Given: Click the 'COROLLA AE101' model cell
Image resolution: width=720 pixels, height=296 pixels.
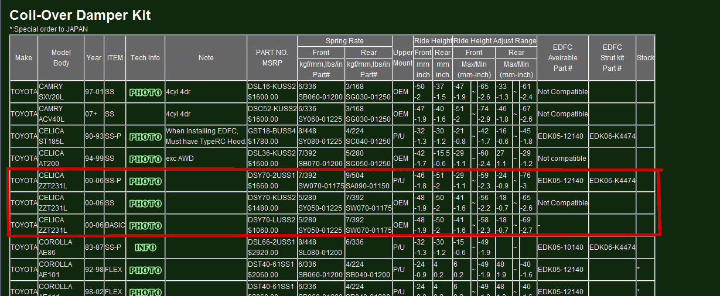Looking at the screenshot, I should tap(61, 270).
